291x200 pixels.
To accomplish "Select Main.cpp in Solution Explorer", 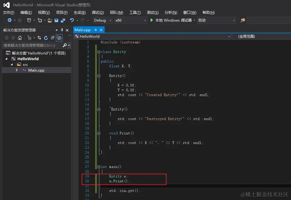I will [x=36, y=70].
